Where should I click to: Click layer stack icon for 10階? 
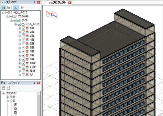[x=27, y=63]
